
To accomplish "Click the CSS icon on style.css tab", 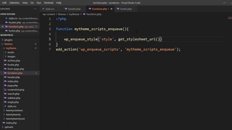I will pos(43,9).
